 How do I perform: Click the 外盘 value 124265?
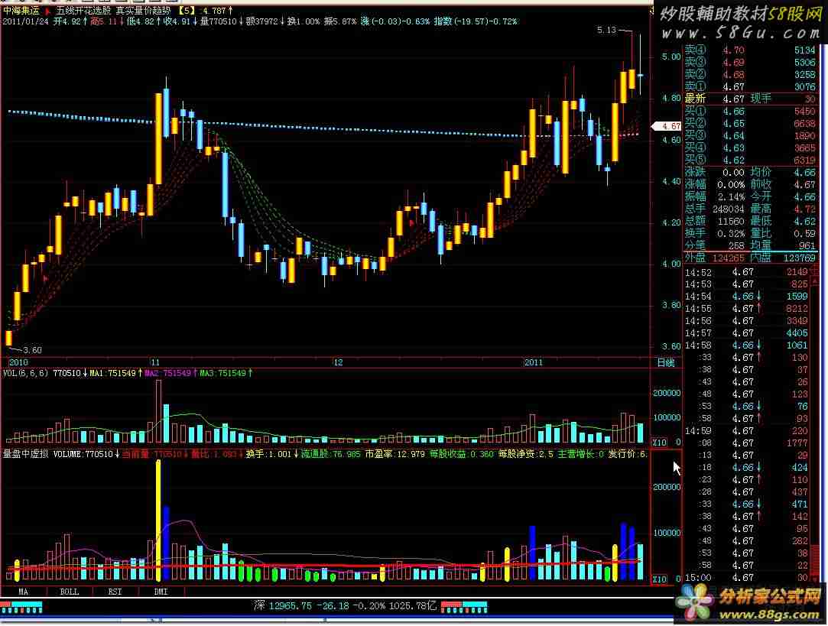(x=728, y=258)
